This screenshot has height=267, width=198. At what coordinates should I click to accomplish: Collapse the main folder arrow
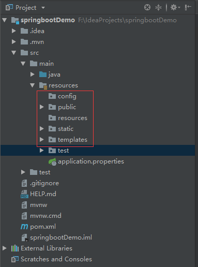click(23, 64)
